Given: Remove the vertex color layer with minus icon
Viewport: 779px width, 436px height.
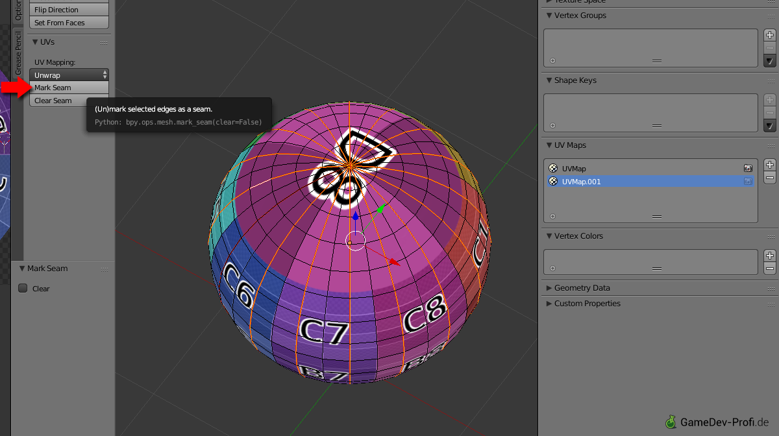Looking at the screenshot, I should [771, 267].
